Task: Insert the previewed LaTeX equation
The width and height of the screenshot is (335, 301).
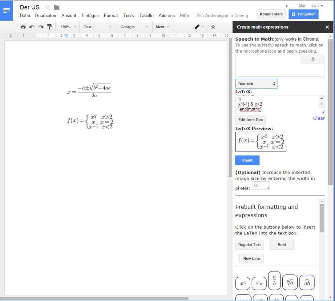Action: click(x=247, y=160)
